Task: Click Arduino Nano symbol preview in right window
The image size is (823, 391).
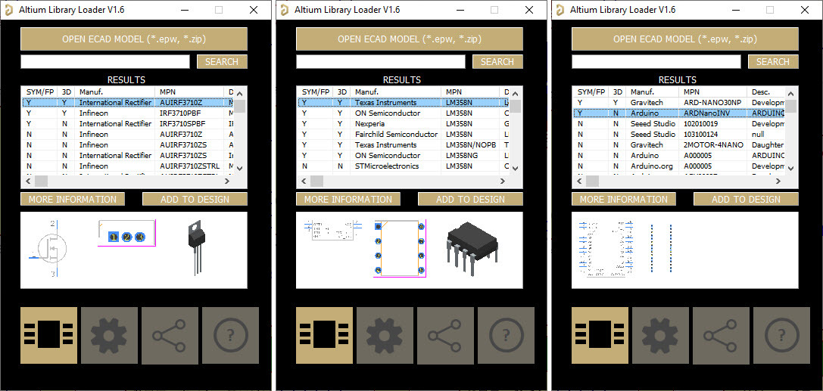Action: click(606, 248)
